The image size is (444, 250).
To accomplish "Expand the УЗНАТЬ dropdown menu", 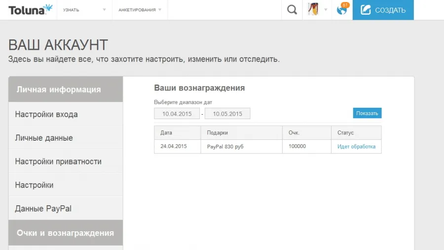I will [84, 10].
